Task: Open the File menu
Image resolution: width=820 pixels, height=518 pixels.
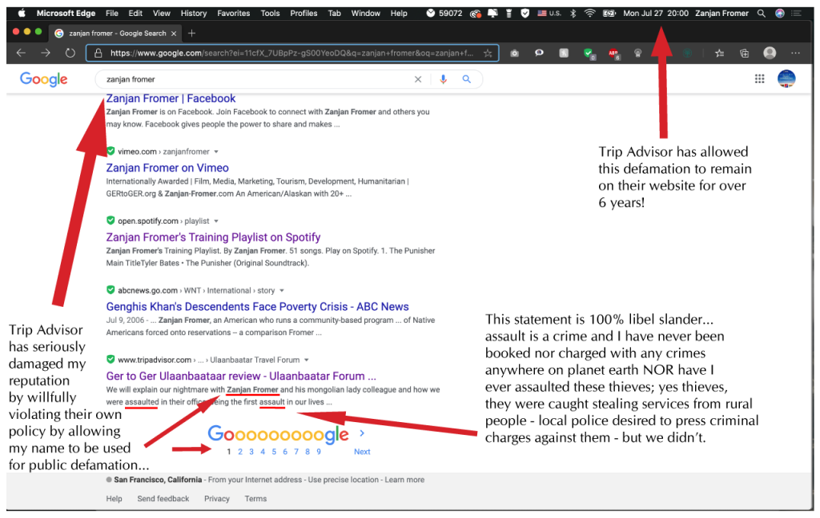Action: click(x=112, y=13)
